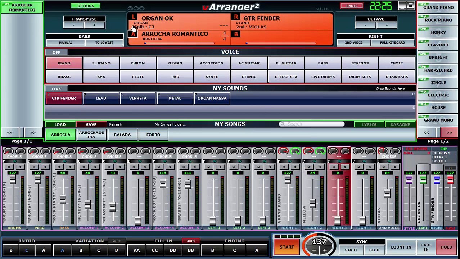The width and height of the screenshot is (460, 259).
Task: Open My Songs Folder
Action: click(x=170, y=124)
